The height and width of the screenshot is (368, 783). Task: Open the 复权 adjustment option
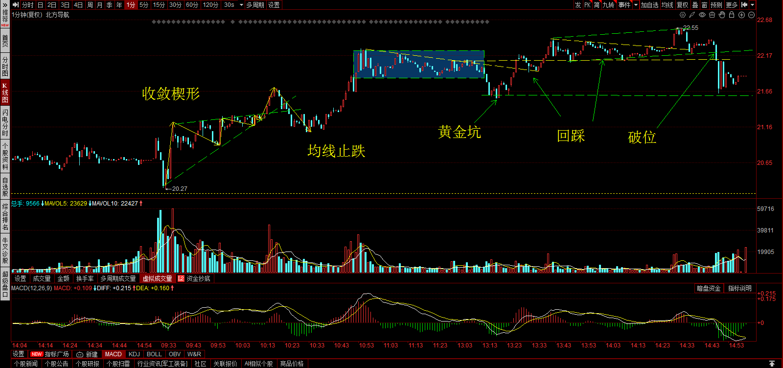tap(683, 5)
